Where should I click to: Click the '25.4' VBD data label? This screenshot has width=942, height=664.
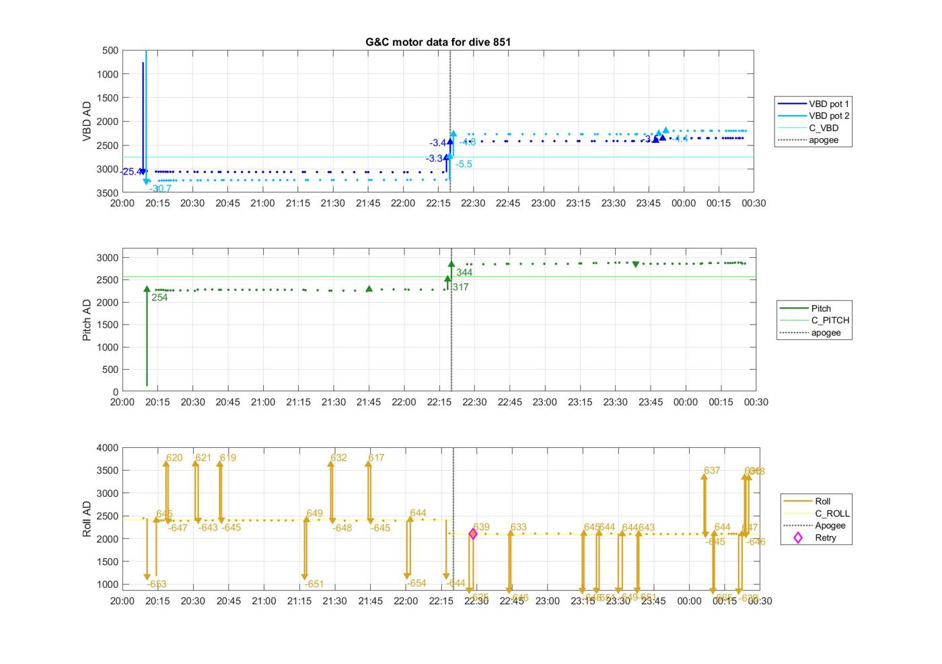point(132,172)
